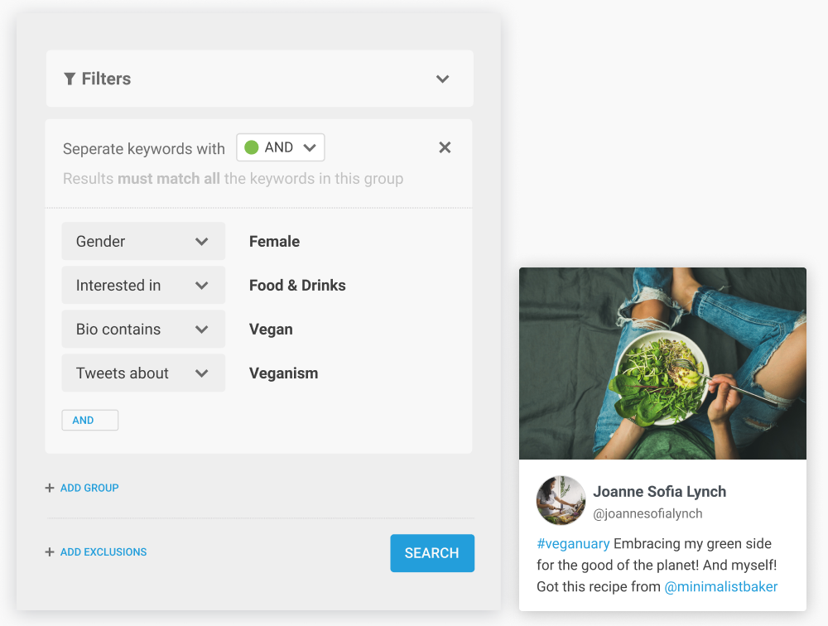Click the green AND status dot
The width and height of the screenshot is (828, 626).
coord(252,147)
